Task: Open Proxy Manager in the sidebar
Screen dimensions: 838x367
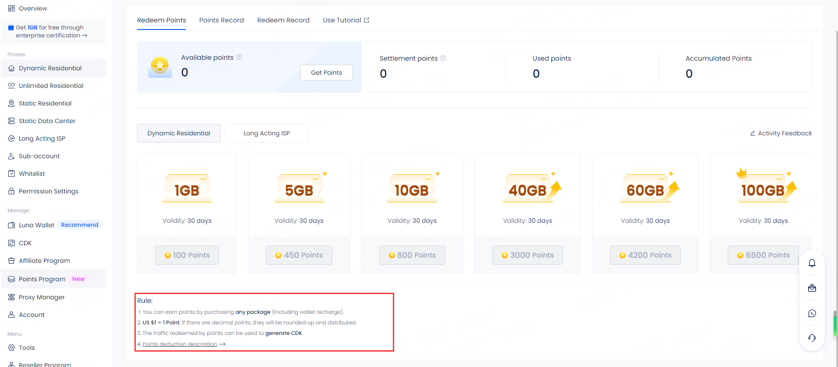Action: 41,297
